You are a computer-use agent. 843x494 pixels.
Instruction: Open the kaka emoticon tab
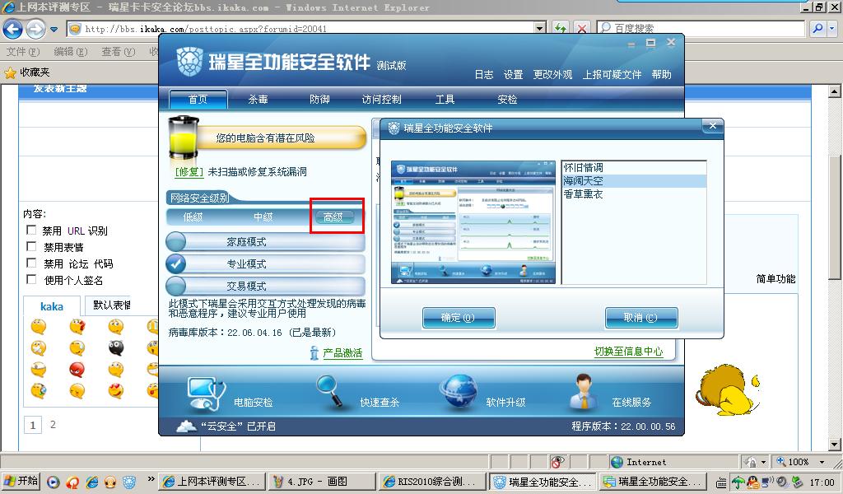click(x=52, y=306)
